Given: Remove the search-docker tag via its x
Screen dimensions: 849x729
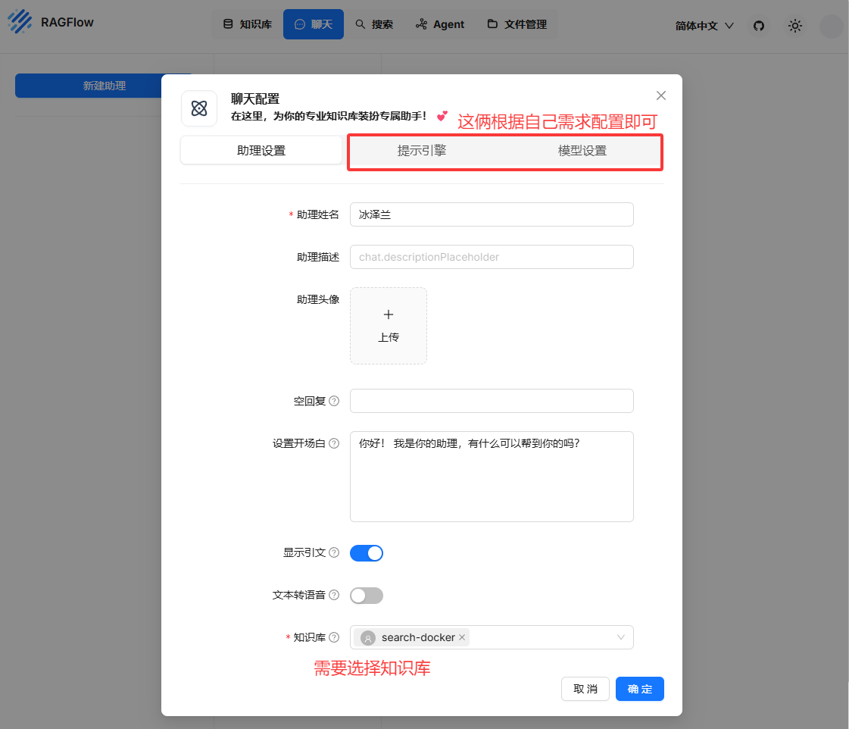Looking at the screenshot, I should point(462,637).
